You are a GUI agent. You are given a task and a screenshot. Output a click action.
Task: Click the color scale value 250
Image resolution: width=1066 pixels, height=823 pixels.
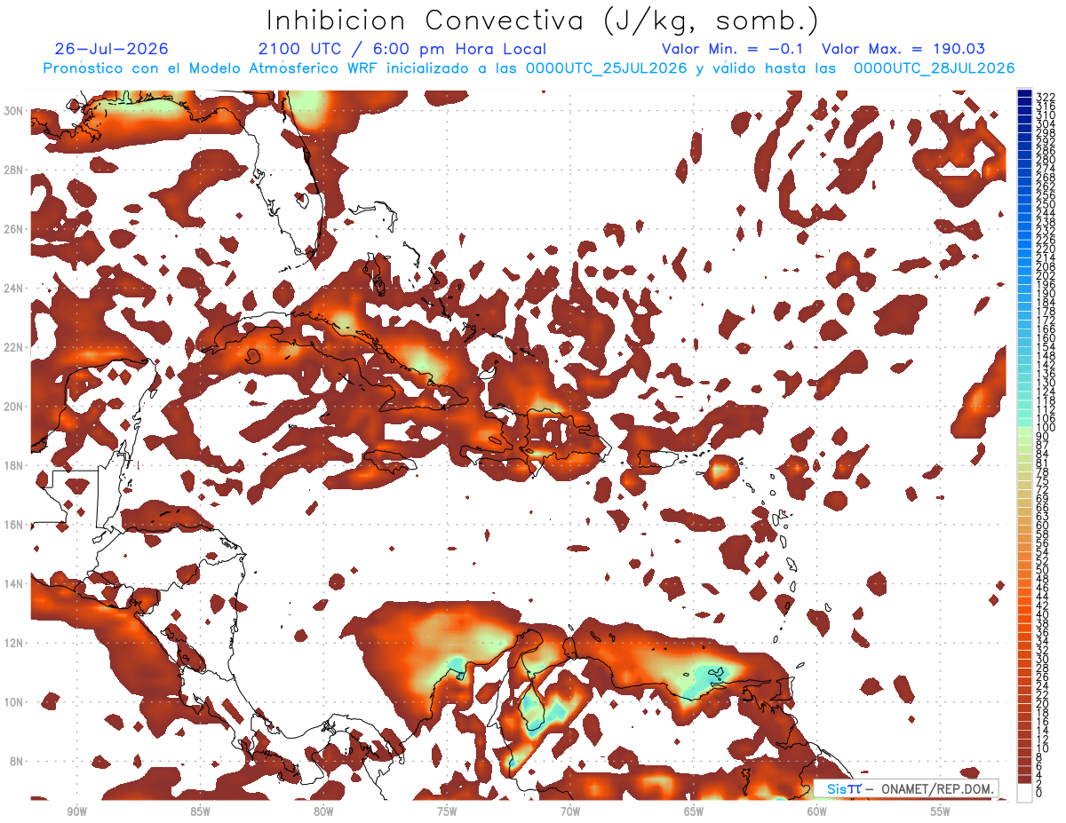(x=1046, y=204)
